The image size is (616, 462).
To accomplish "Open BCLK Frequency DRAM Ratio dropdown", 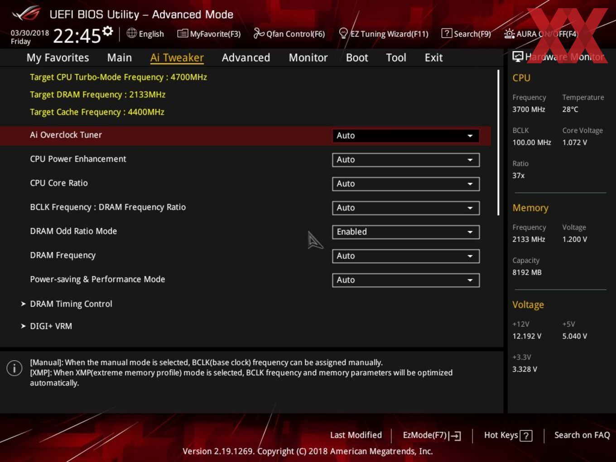I will (406, 207).
